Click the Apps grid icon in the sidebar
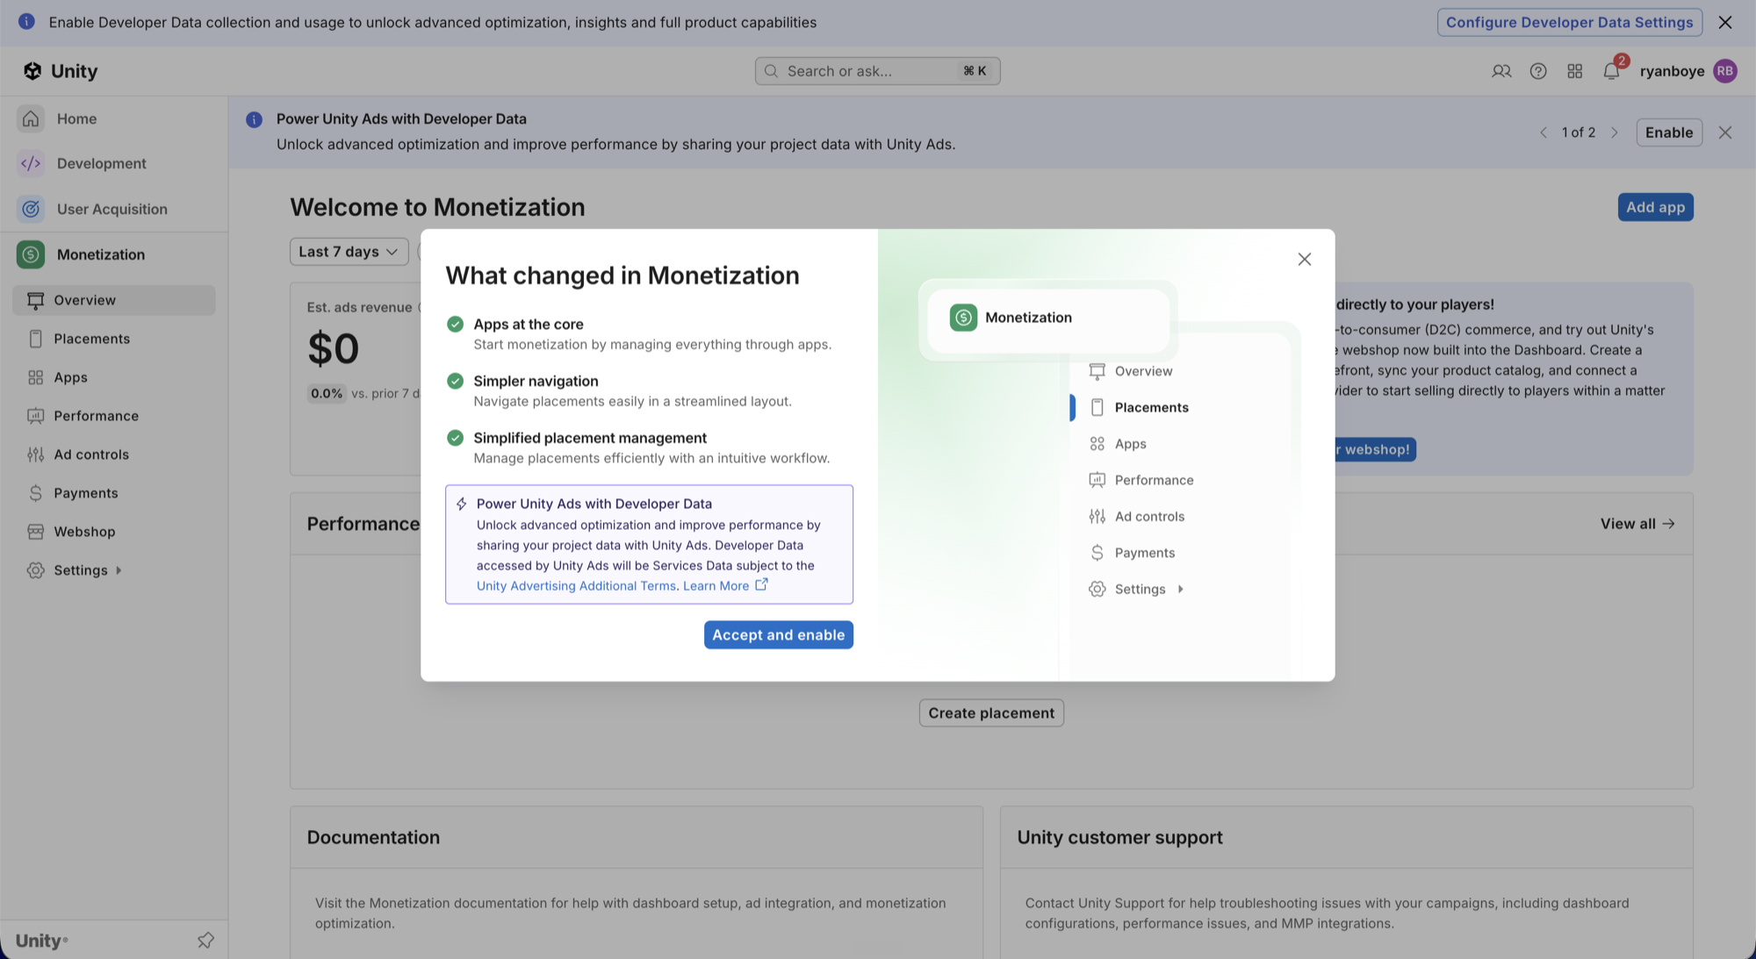This screenshot has width=1756, height=959. pyautogui.click(x=35, y=377)
